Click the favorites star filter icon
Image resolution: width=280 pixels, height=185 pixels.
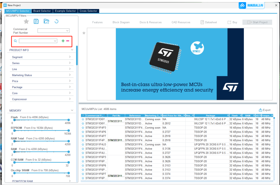(x=26, y=22)
